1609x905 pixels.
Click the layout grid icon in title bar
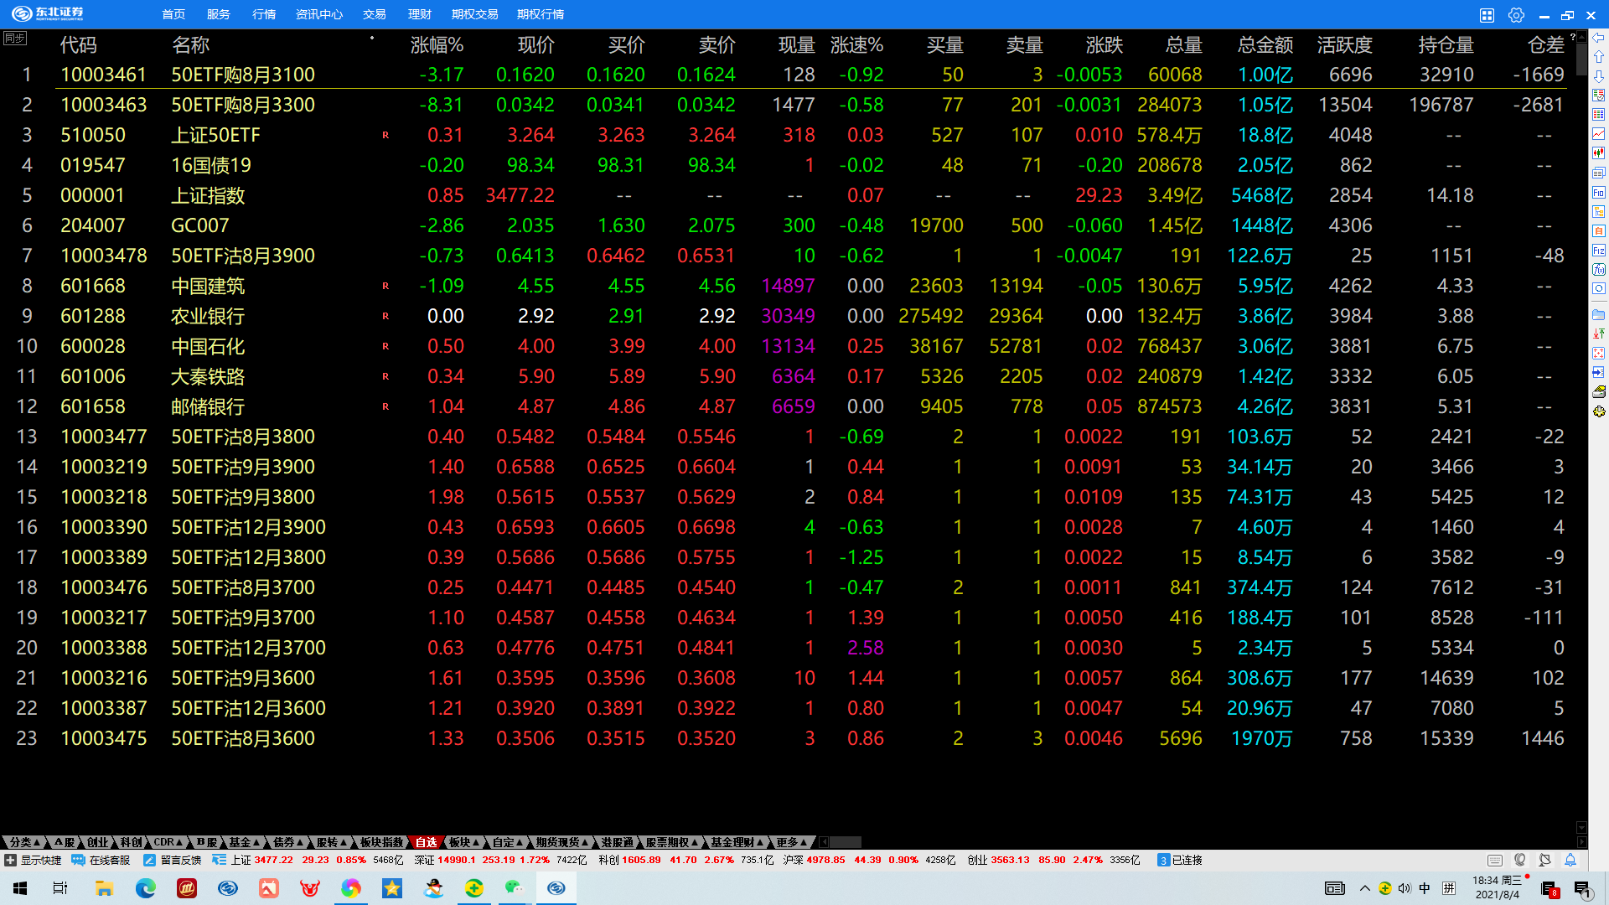[1487, 15]
